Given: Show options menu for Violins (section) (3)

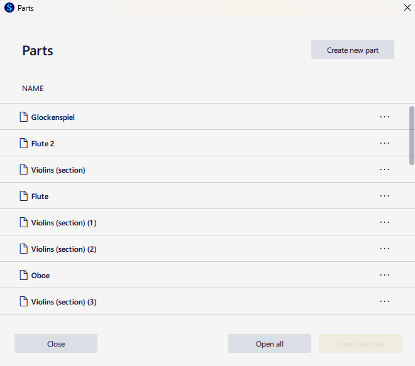Looking at the screenshot, I should [384, 301].
